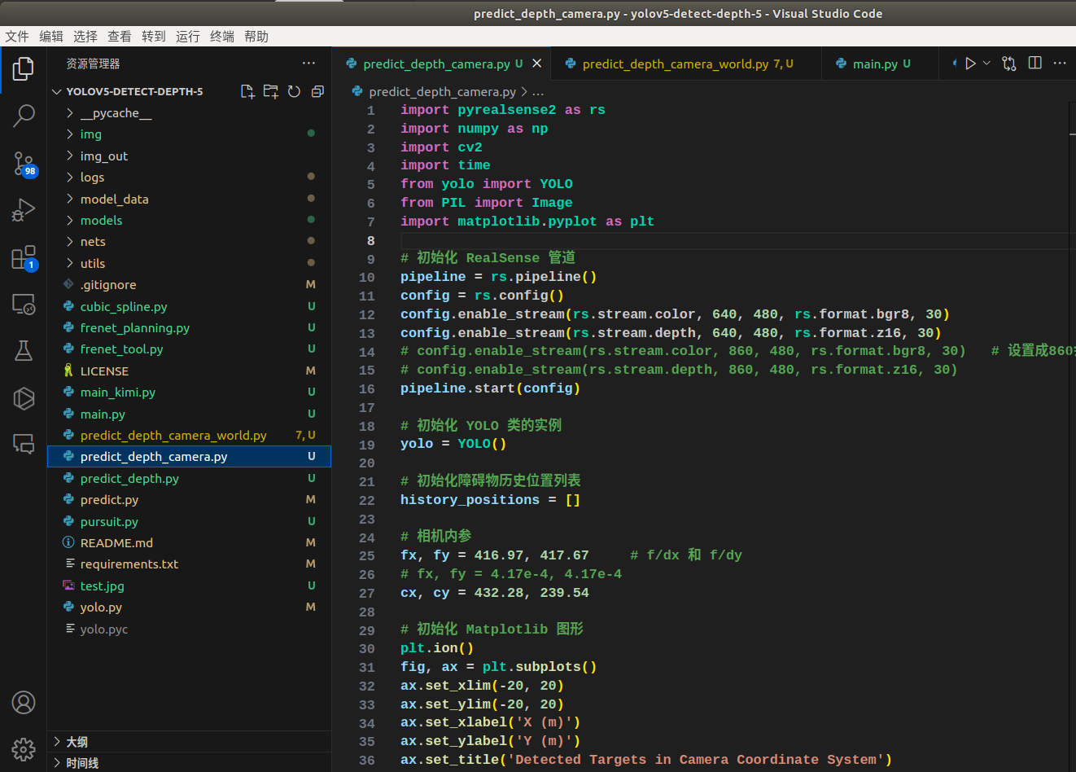1076x772 pixels.
Task: Expand the models folder
Action: 189,221
